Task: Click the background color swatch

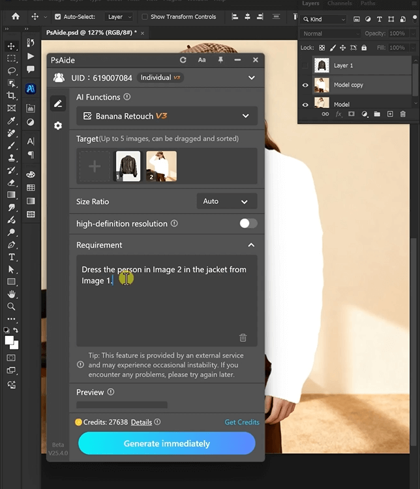Action: tap(16, 346)
